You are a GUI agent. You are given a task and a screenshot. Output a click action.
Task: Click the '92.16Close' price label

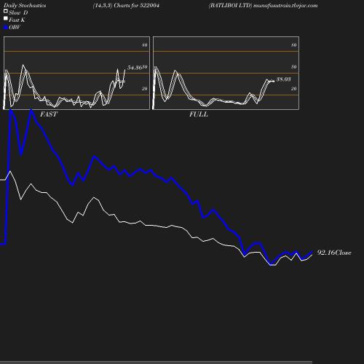(334, 253)
